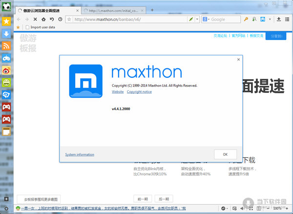Open the blue paper plane sidebar icon
The width and height of the screenshot is (293, 214).
tap(6, 95)
